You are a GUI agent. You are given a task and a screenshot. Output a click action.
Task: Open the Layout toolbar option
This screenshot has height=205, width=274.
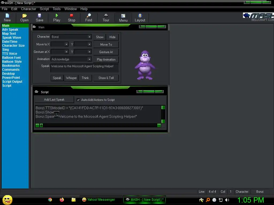point(140,18)
